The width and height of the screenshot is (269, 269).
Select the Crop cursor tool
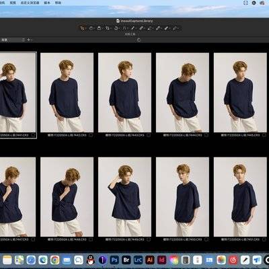point(108,28)
